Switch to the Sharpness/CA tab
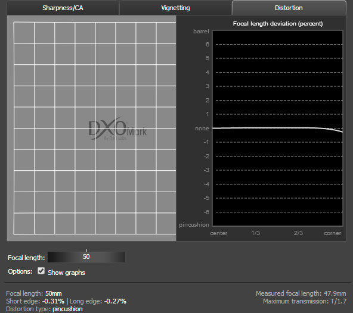 pyautogui.click(x=63, y=8)
